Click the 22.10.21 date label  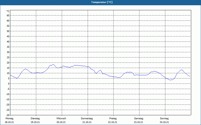pos(113,122)
